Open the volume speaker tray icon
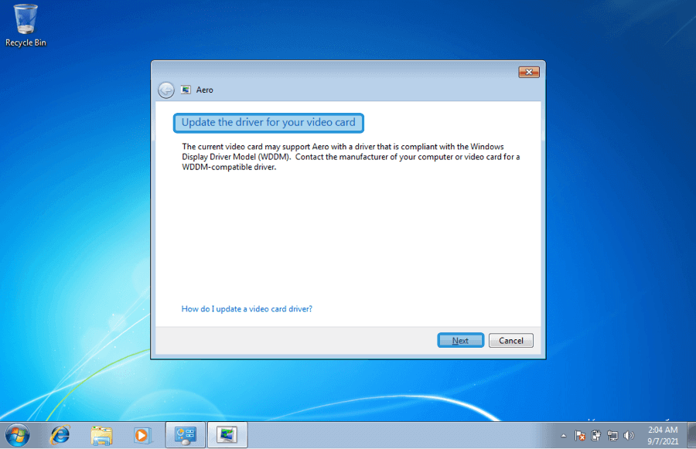 [x=629, y=436]
